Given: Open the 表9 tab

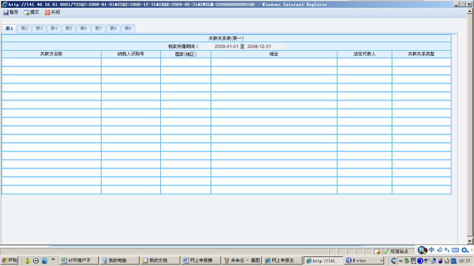Looking at the screenshot, I should [x=128, y=28].
